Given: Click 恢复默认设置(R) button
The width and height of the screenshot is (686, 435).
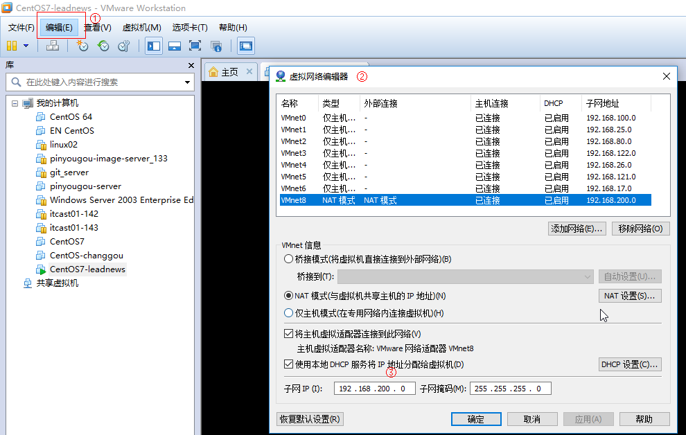Looking at the screenshot, I should (x=310, y=419).
